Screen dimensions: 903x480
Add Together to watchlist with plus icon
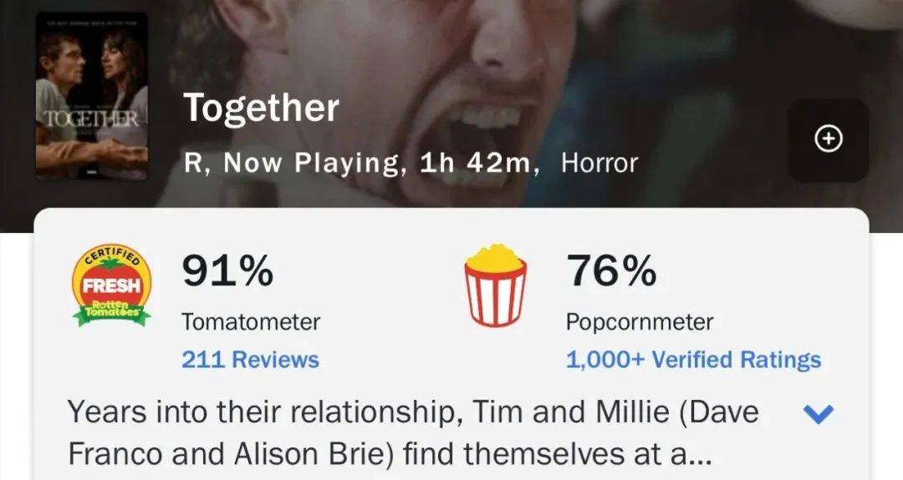[828, 140]
